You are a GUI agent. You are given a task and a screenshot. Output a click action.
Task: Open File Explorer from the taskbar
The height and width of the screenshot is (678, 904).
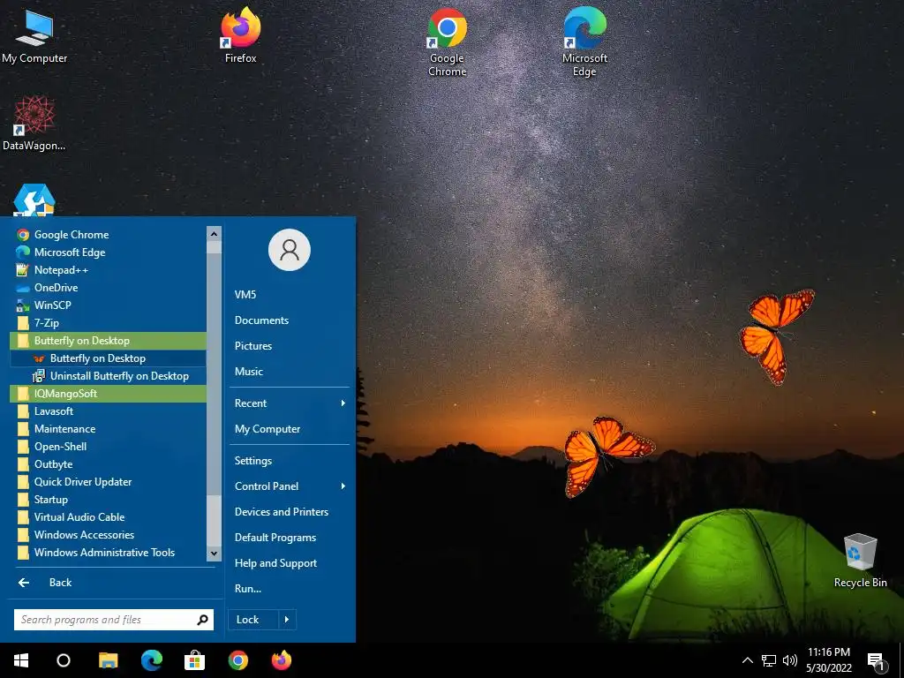click(x=108, y=660)
